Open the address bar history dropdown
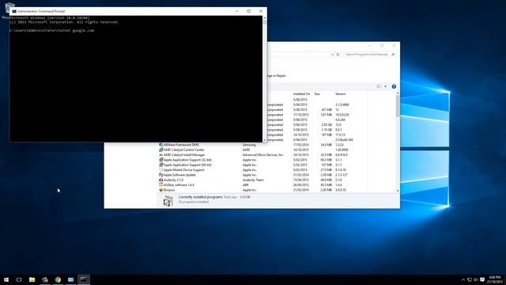This screenshot has width=506, height=285. [x=332, y=55]
